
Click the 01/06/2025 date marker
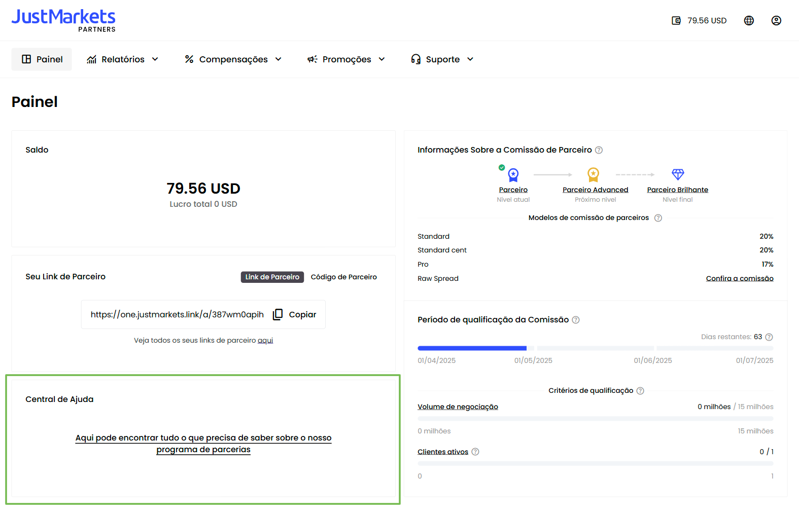(x=653, y=360)
